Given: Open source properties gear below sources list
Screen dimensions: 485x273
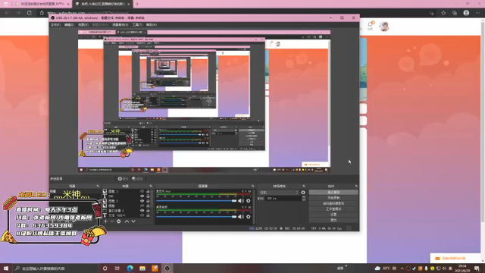Looking at the screenshot, I should [x=119, y=221].
